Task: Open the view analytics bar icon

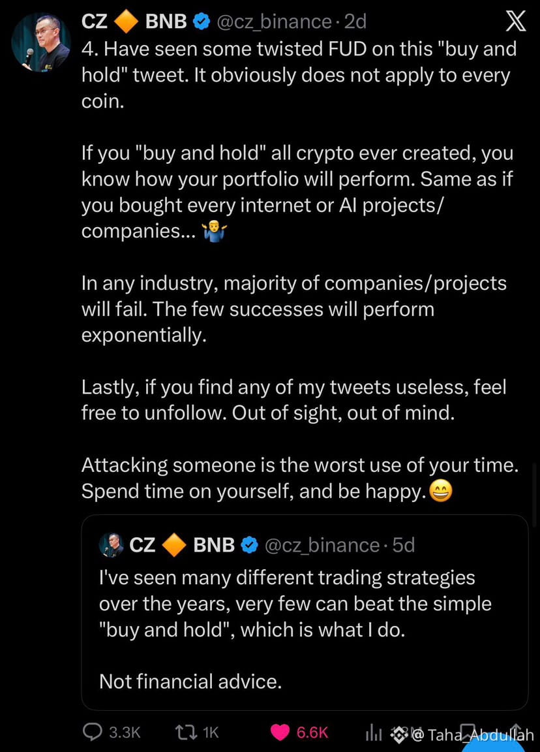Action: [374, 733]
